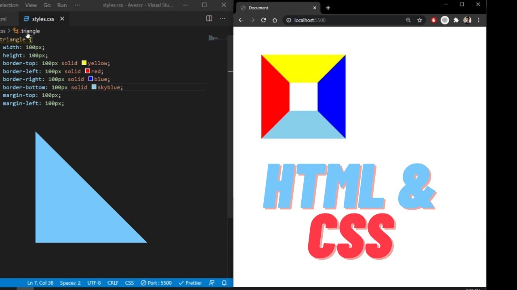Viewport: 517px width, 290px height.
Task: Open the Run menu
Action: coord(62,5)
